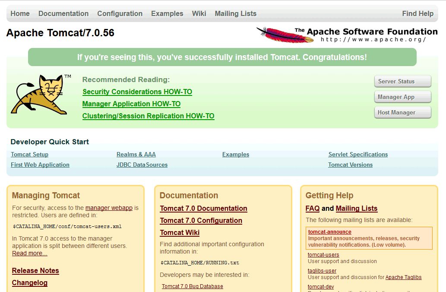Viewport: 446px width, 292px height.
Task: Click the Server Status button
Action: (x=402, y=81)
